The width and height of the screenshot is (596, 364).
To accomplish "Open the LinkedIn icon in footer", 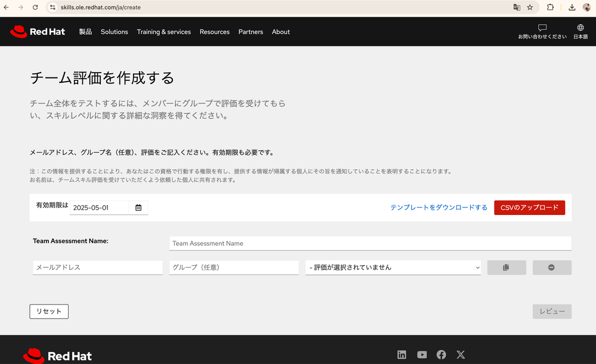I will pyautogui.click(x=402, y=354).
